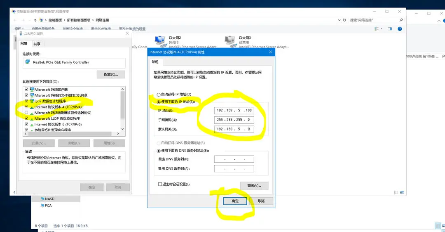This screenshot has width=445, height=232.
Task: Click 卸载(U) button
Action: click(74, 143)
